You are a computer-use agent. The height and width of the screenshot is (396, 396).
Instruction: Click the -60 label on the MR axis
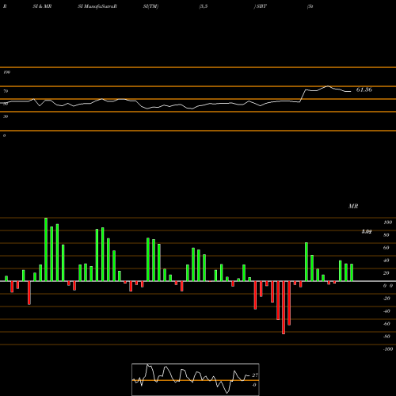click(386, 324)
